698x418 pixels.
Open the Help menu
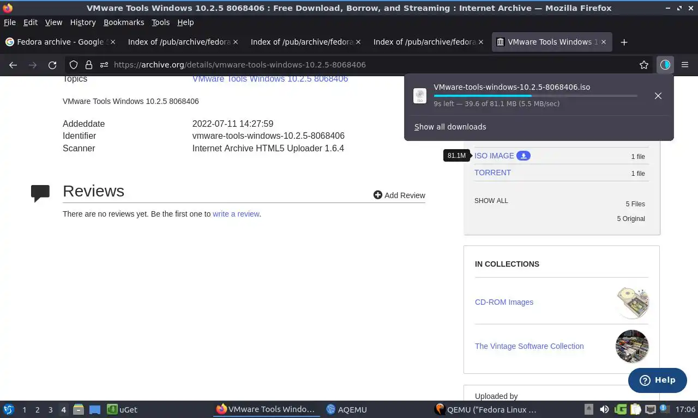(185, 22)
